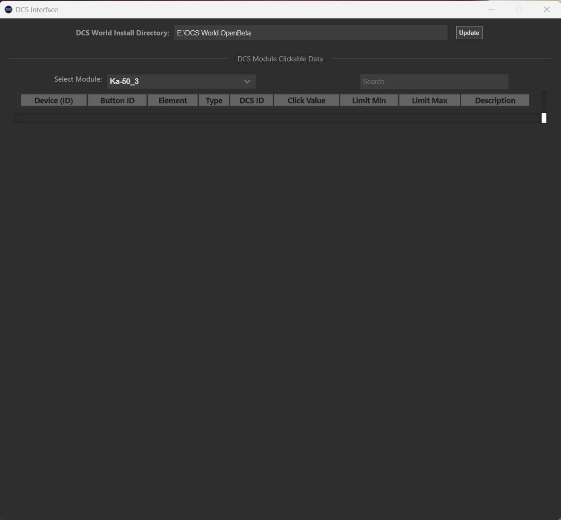This screenshot has height=520, width=561.
Task: Click the Element column header
Action: coord(173,101)
